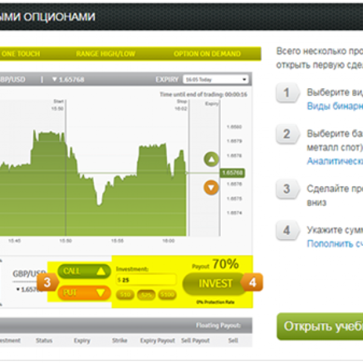The width and height of the screenshot is (363, 363).
Task: Select the CALL option button
Action: click(84, 271)
